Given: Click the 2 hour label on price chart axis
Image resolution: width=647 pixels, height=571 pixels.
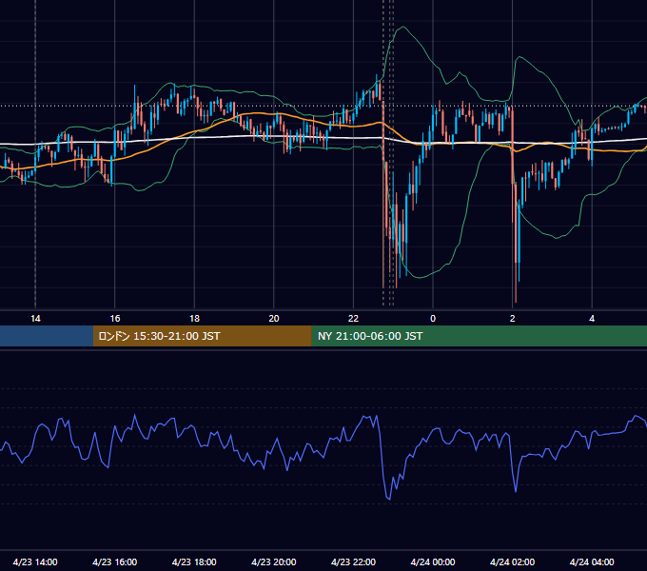Looking at the screenshot, I should (513, 319).
